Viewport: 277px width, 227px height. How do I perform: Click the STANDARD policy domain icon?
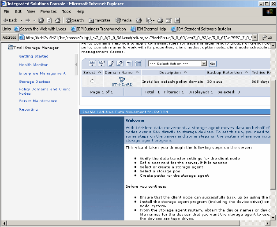coord(122,79)
